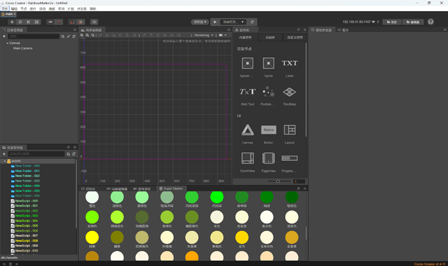Toggle asset sort order icon
The height and width of the screenshot is (266, 448).
point(74,154)
